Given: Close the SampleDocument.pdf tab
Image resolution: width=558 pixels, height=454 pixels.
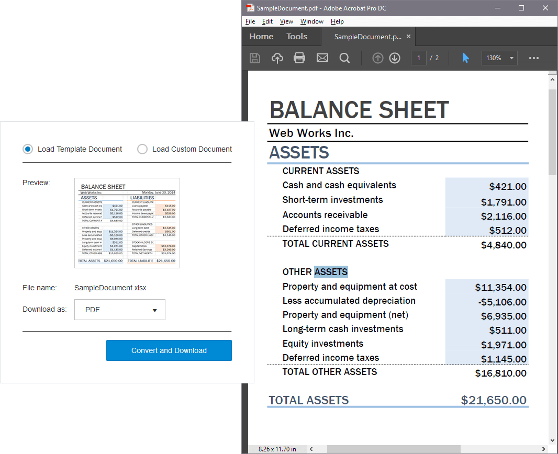Looking at the screenshot, I should pos(409,37).
